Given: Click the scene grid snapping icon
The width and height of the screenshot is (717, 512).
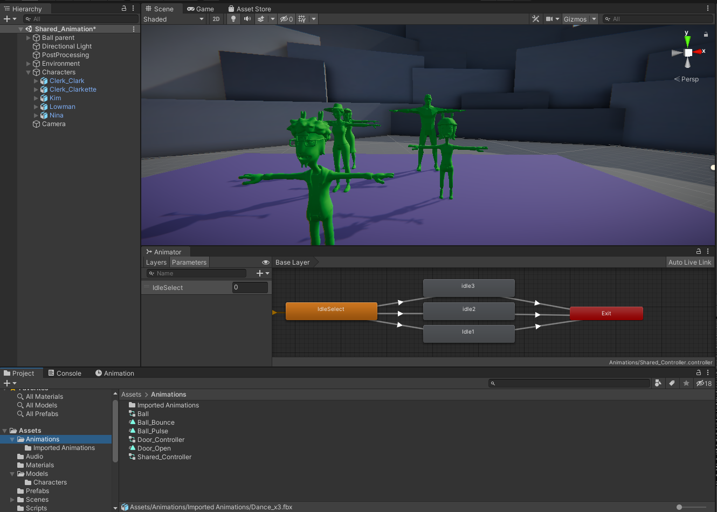Looking at the screenshot, I should (x=302, y=19).
